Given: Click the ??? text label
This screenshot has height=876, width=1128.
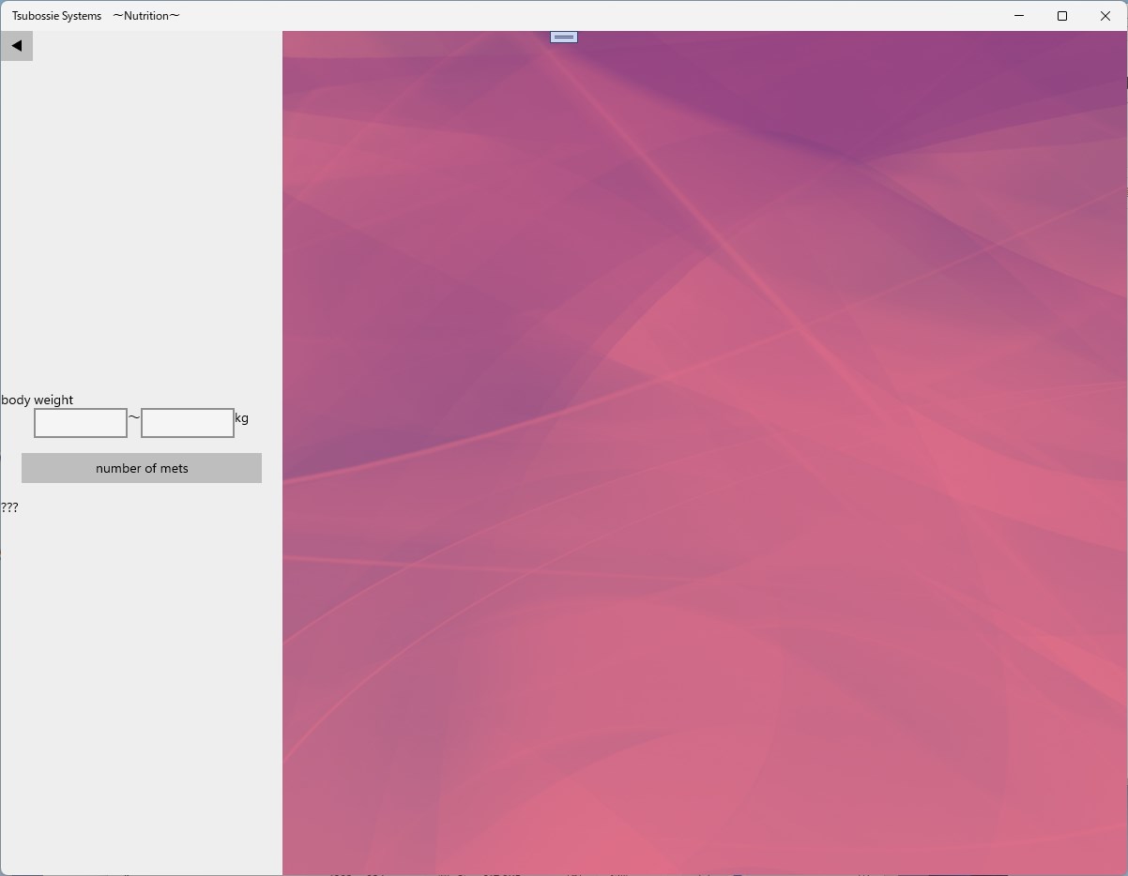Looking at the screenshot, I should 9,507.
